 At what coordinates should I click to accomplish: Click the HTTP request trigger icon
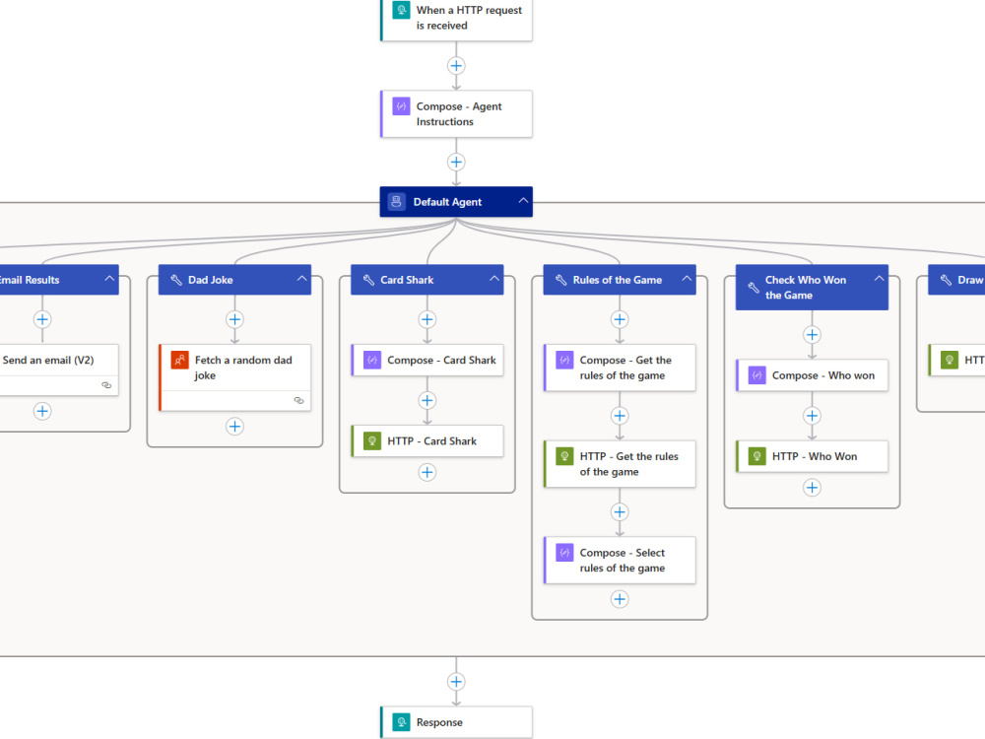(x=402, y=10)
